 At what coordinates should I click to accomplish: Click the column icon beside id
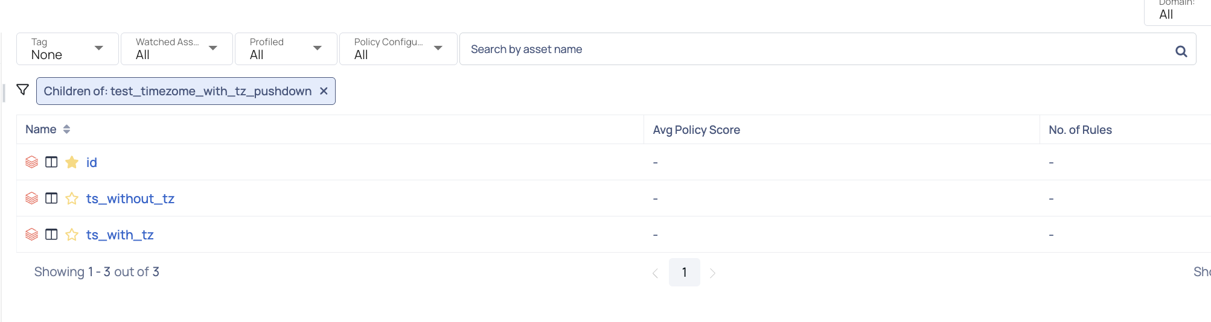pyautogui.click(x=51, y=162)
